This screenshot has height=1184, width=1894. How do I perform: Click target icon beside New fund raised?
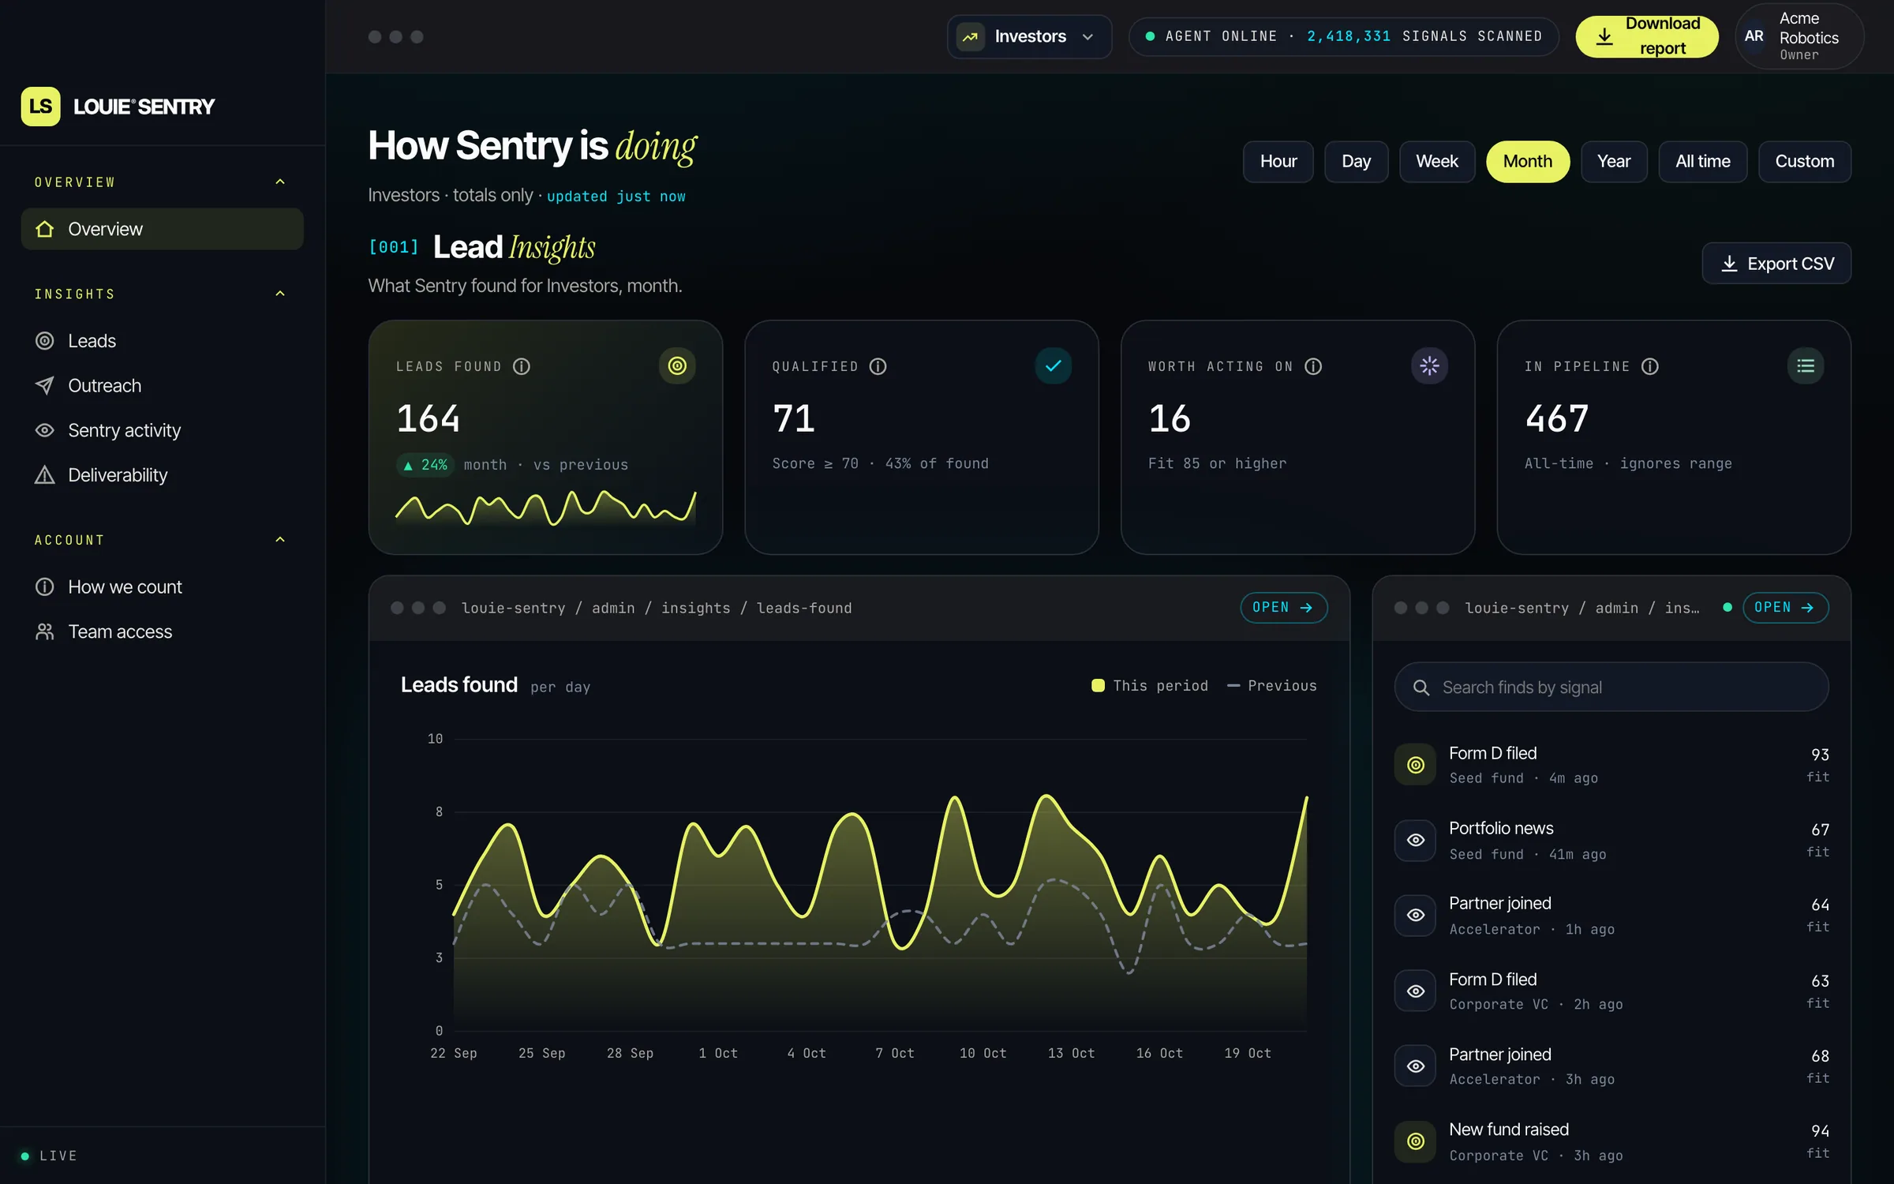point(1416,1141)
